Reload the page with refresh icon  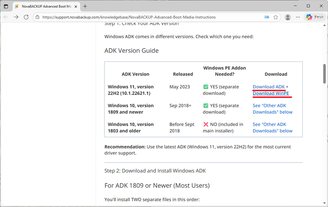coord(27,17)
